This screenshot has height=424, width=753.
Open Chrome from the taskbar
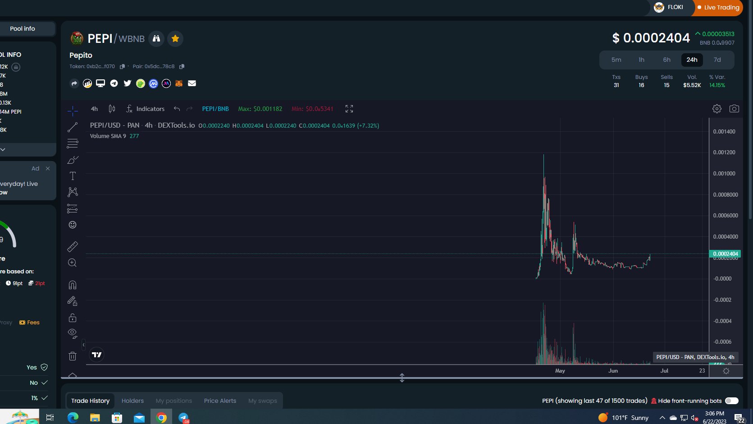161,418
